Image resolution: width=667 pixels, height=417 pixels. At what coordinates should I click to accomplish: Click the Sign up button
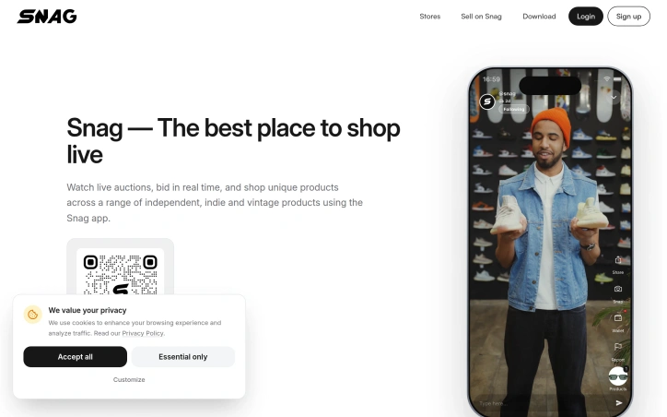[x=628, y=17]
